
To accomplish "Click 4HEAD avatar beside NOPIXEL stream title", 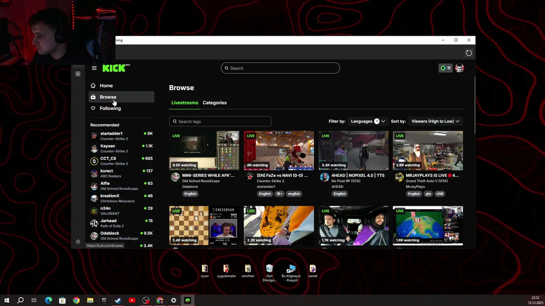I will tap(324, 177).
